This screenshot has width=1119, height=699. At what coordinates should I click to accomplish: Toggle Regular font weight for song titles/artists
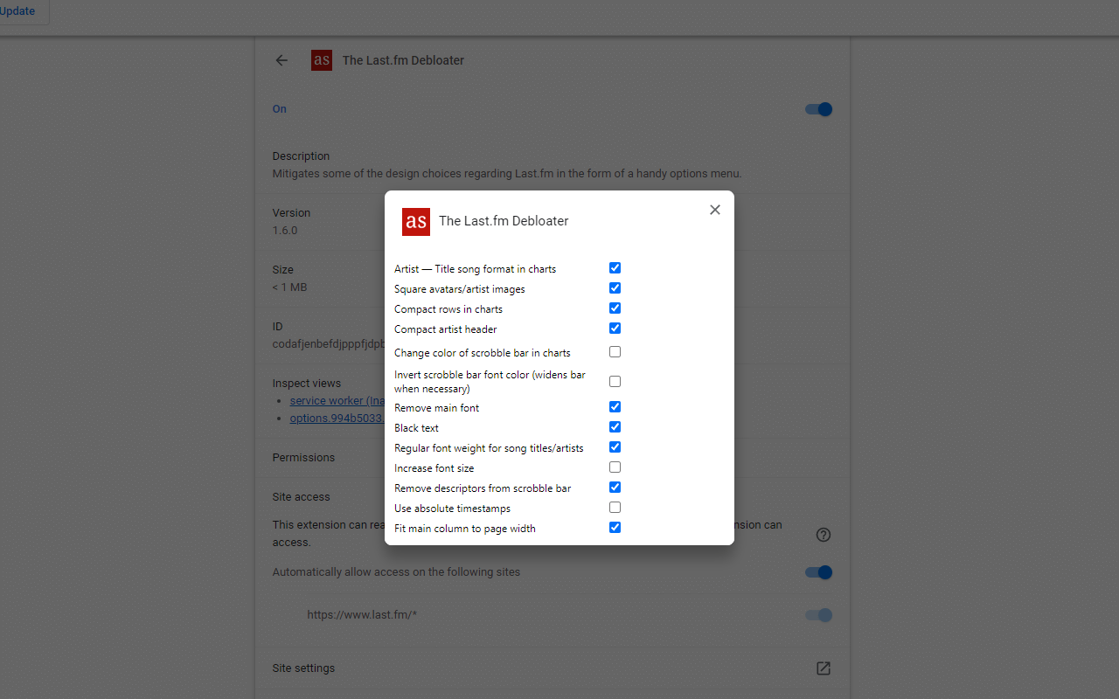(615, 447)
